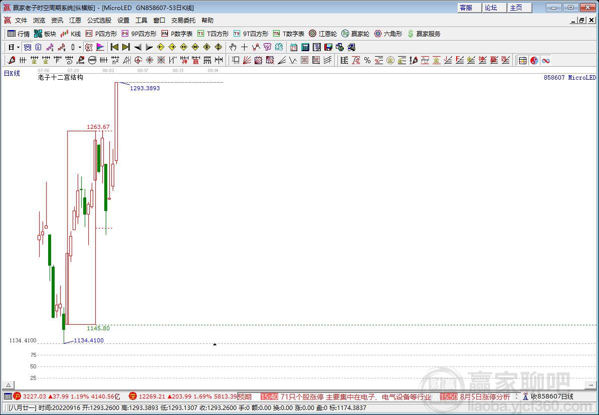Select the hand pan tool
This screenshot has height=415, width=599.
click(x=233, y=48)
